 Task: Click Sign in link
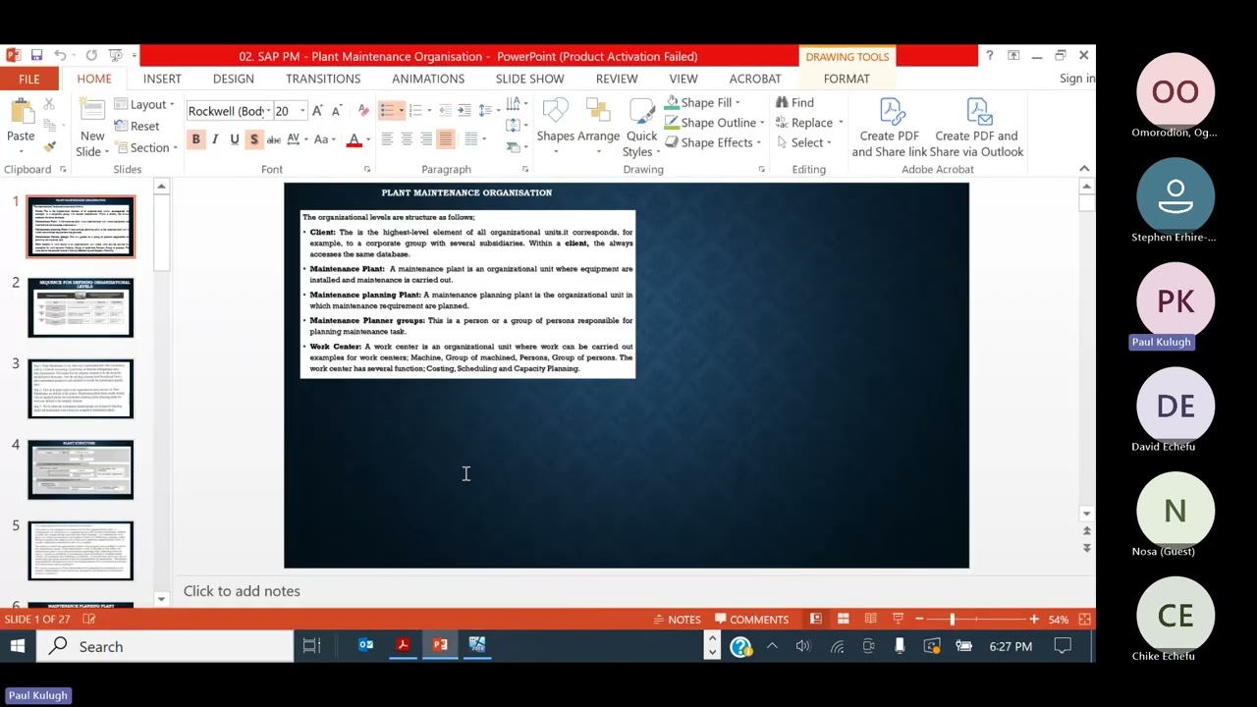(x=1077, y=79)
